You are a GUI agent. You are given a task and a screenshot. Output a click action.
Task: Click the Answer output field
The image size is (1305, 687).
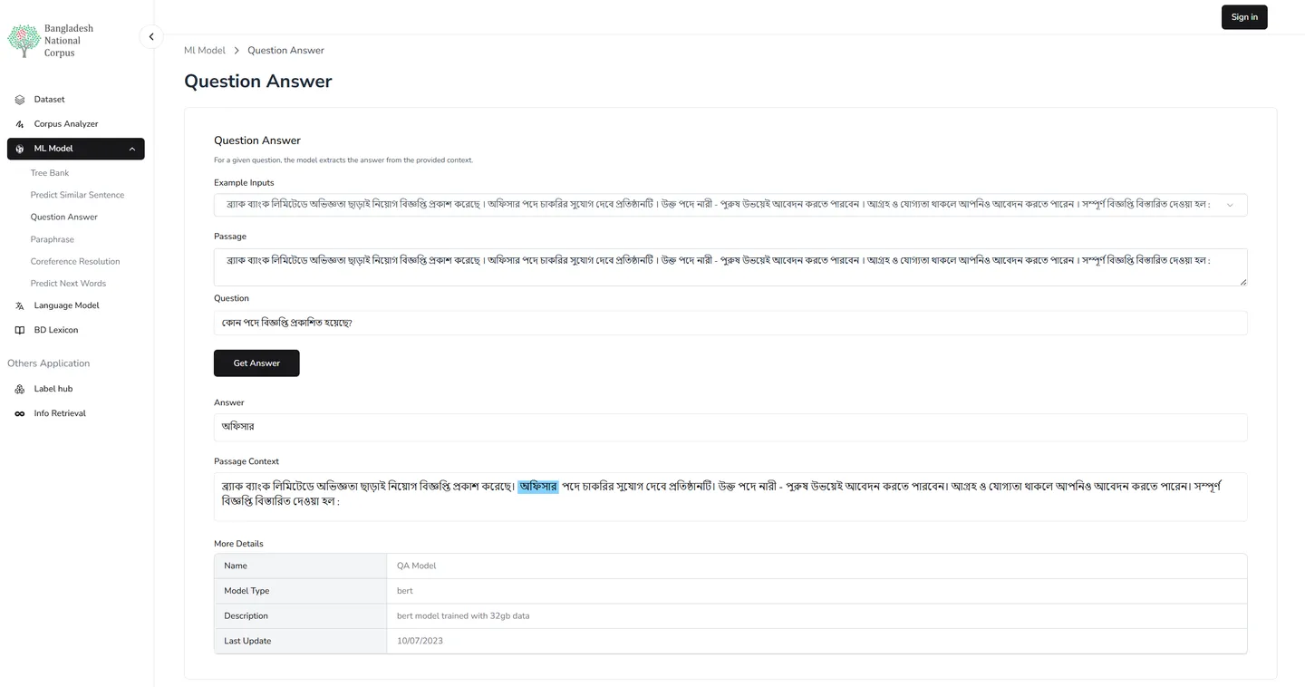click(x=730, y=428)
